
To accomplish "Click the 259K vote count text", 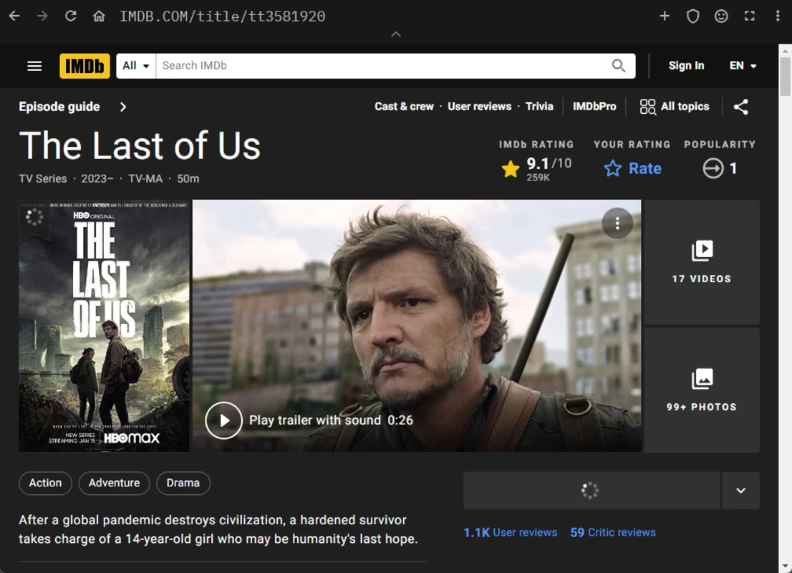I will click(538, 178).
